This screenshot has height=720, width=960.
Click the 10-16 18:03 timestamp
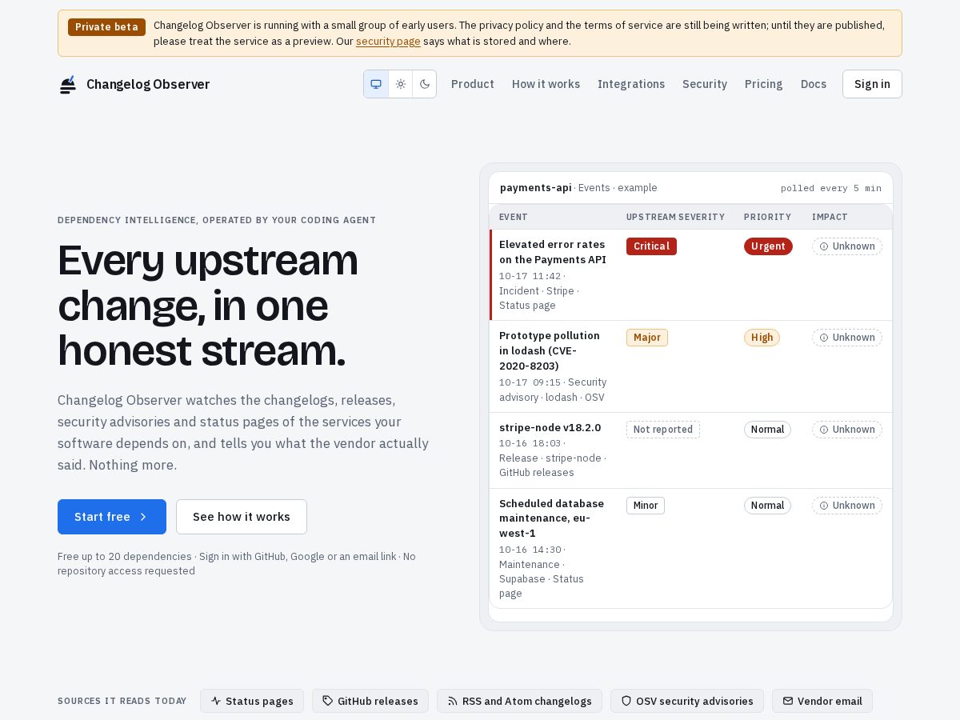(530, 443)
